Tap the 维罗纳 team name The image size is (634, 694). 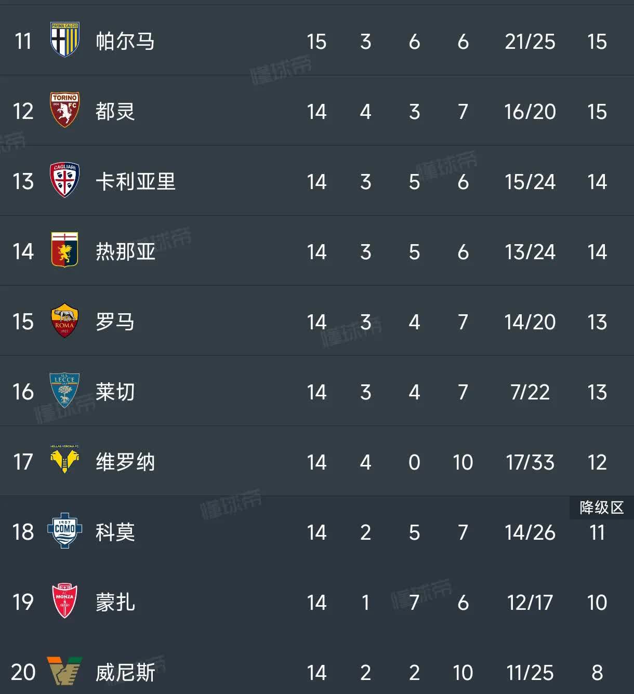[125, 462]
